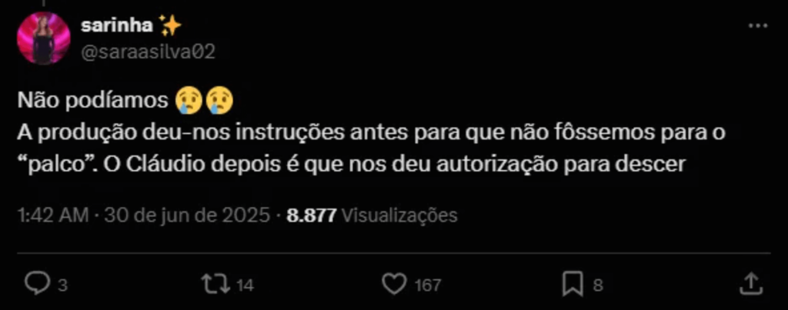Click the date 30 de jun de 2025
This screenshot has height=310, width=788.
(x=187, y=215)
